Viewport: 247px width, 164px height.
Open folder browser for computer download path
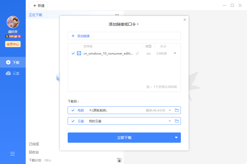177,110
